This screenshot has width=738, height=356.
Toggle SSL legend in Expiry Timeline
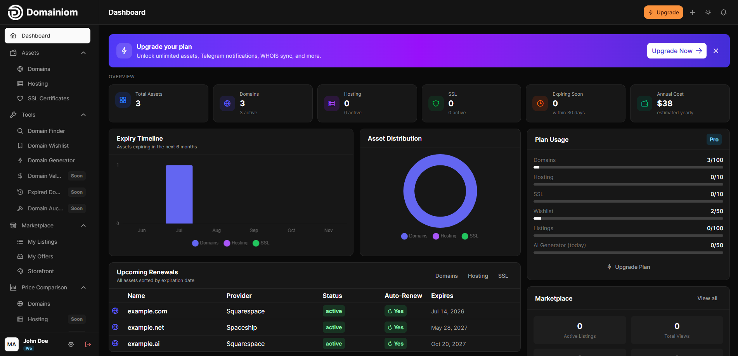261,243
